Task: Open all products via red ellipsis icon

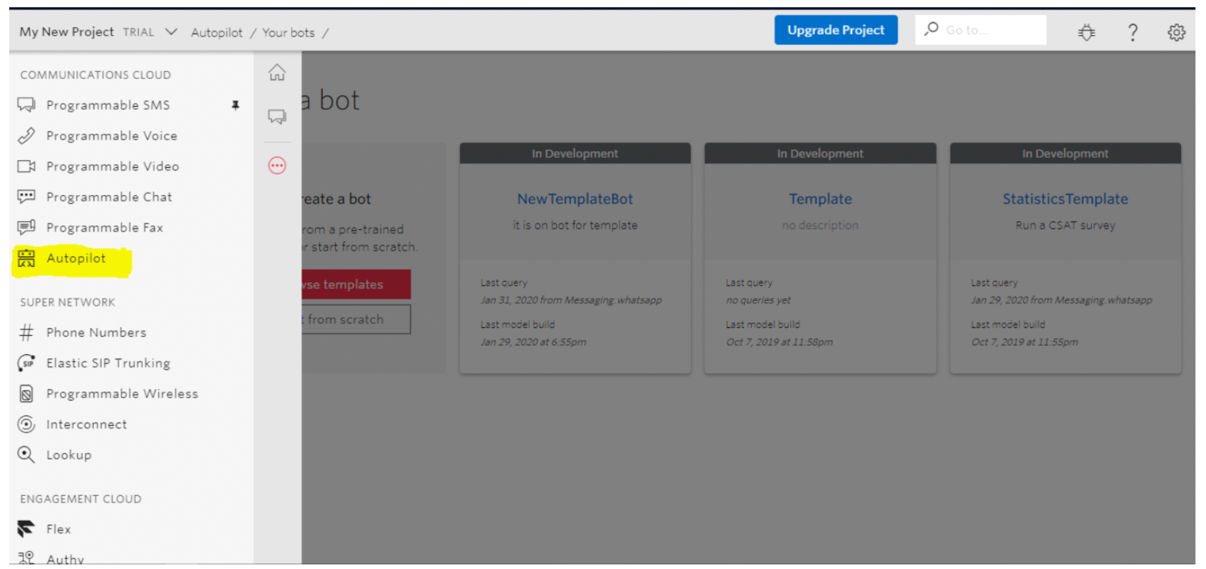Action: (277, 165)
